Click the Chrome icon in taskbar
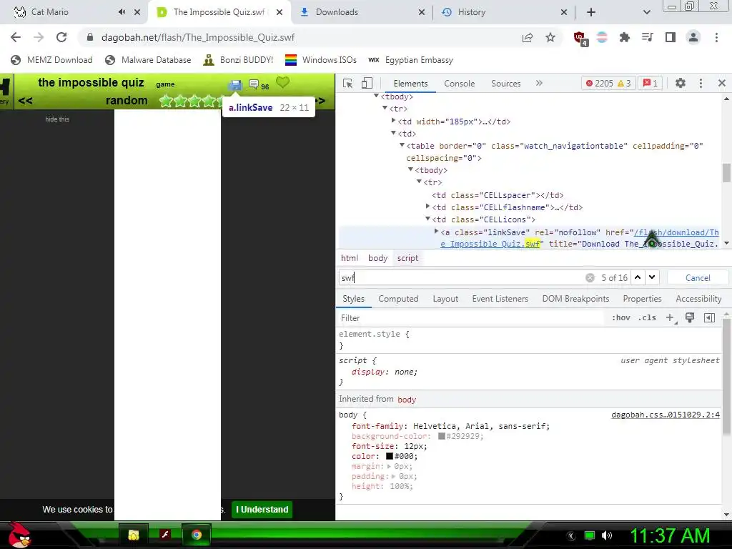Viewport: 732px width, 549px height. pos(197,535)
